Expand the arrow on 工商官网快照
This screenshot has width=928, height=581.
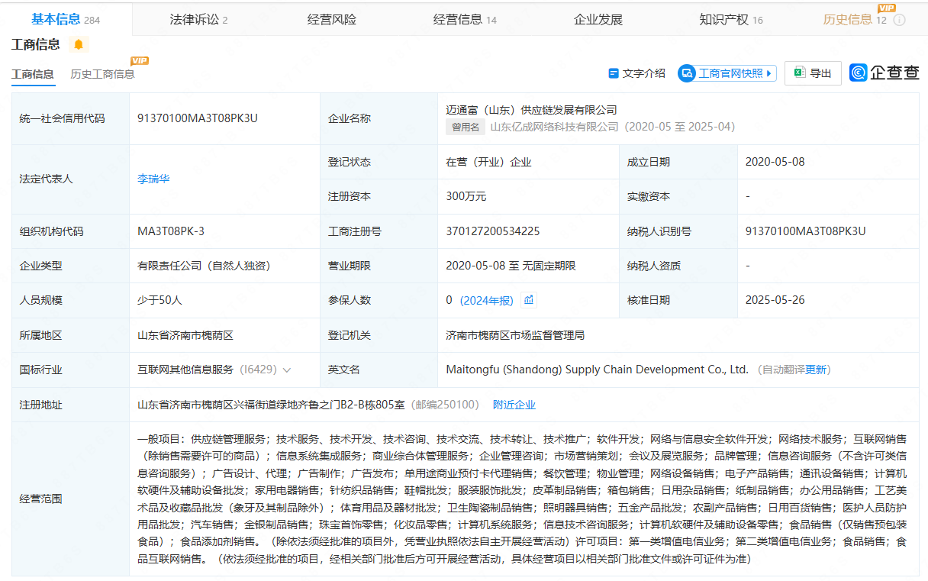pos(769,73)
